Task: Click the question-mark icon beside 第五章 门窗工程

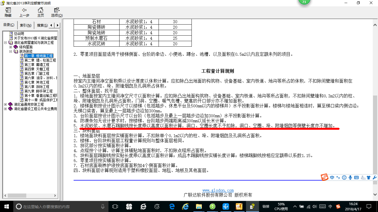Action: pos(22,73)
